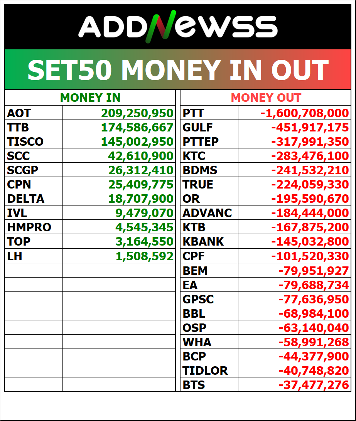The height and width of the screenshot is (421, 356).
Task: Click the AOT stock symbol
Action: 19,113
